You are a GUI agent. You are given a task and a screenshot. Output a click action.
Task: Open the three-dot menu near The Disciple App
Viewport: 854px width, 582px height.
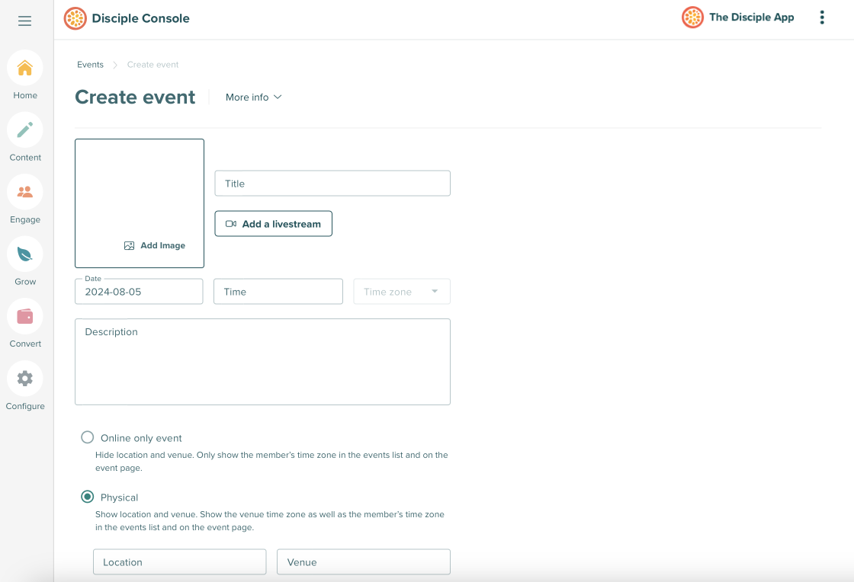click(822, 17)
